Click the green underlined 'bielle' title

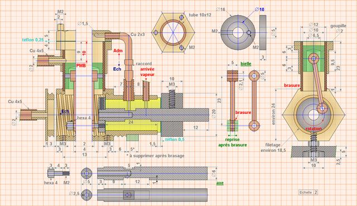[x=246, y=64]
